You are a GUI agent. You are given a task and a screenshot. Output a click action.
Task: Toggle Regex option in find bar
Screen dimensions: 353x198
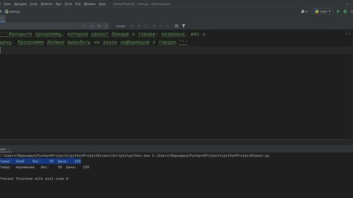(106, 26)
